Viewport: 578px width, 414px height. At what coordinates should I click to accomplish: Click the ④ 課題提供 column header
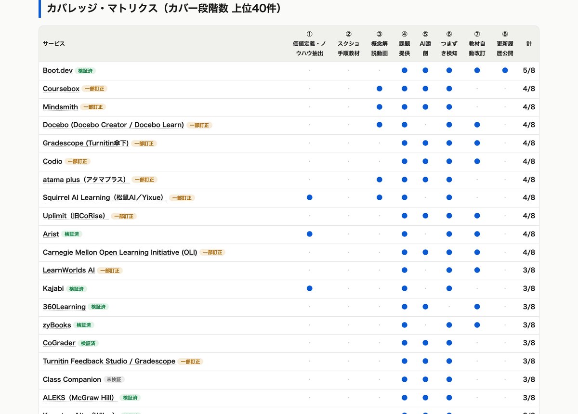[405, 44]
